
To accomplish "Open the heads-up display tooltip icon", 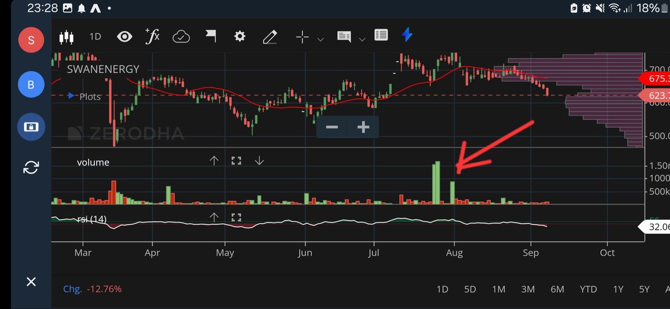I will [x=344, y=37].
